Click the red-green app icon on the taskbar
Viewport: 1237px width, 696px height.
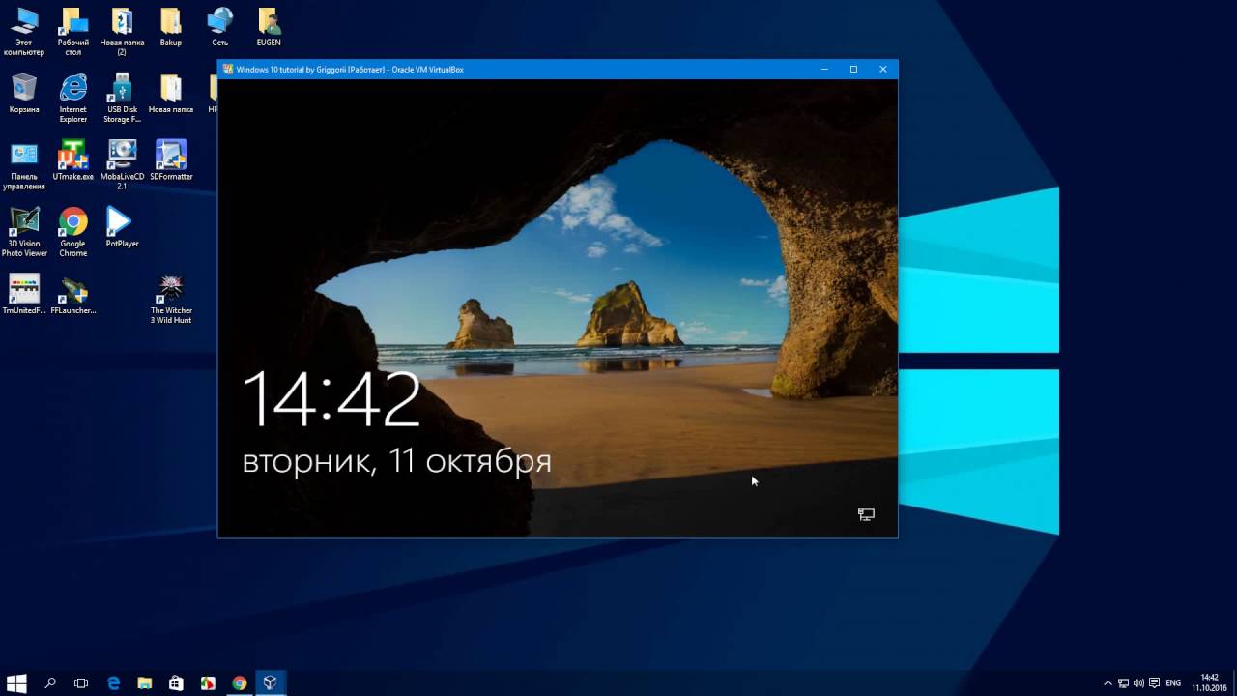coord(208,682)
